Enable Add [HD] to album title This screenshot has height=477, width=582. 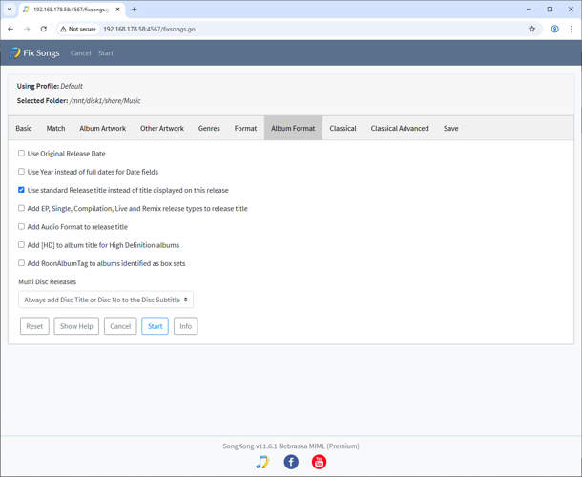22,245
